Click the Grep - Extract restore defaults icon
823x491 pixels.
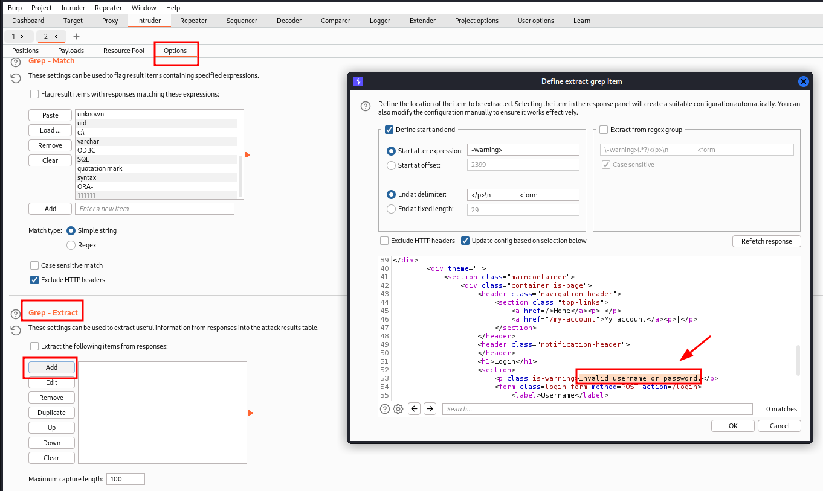[16, 330]
